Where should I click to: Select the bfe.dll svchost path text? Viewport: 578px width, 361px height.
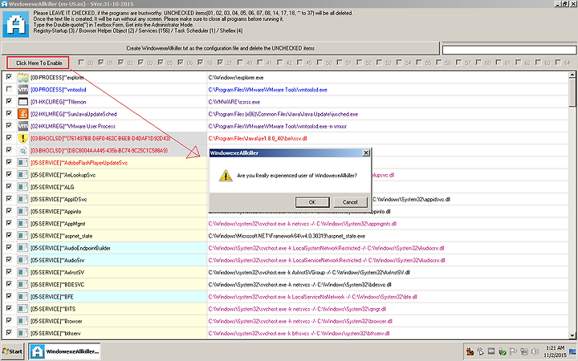click(312, 297)
